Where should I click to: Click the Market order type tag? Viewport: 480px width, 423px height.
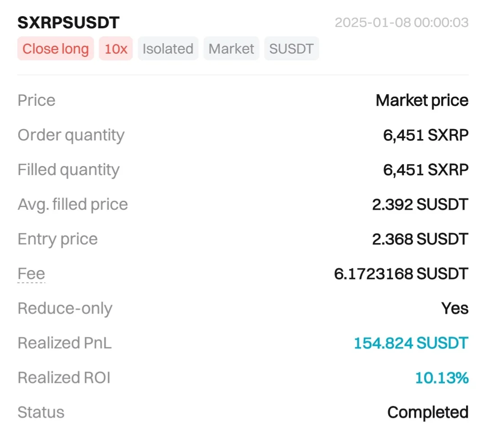[231, 49]
